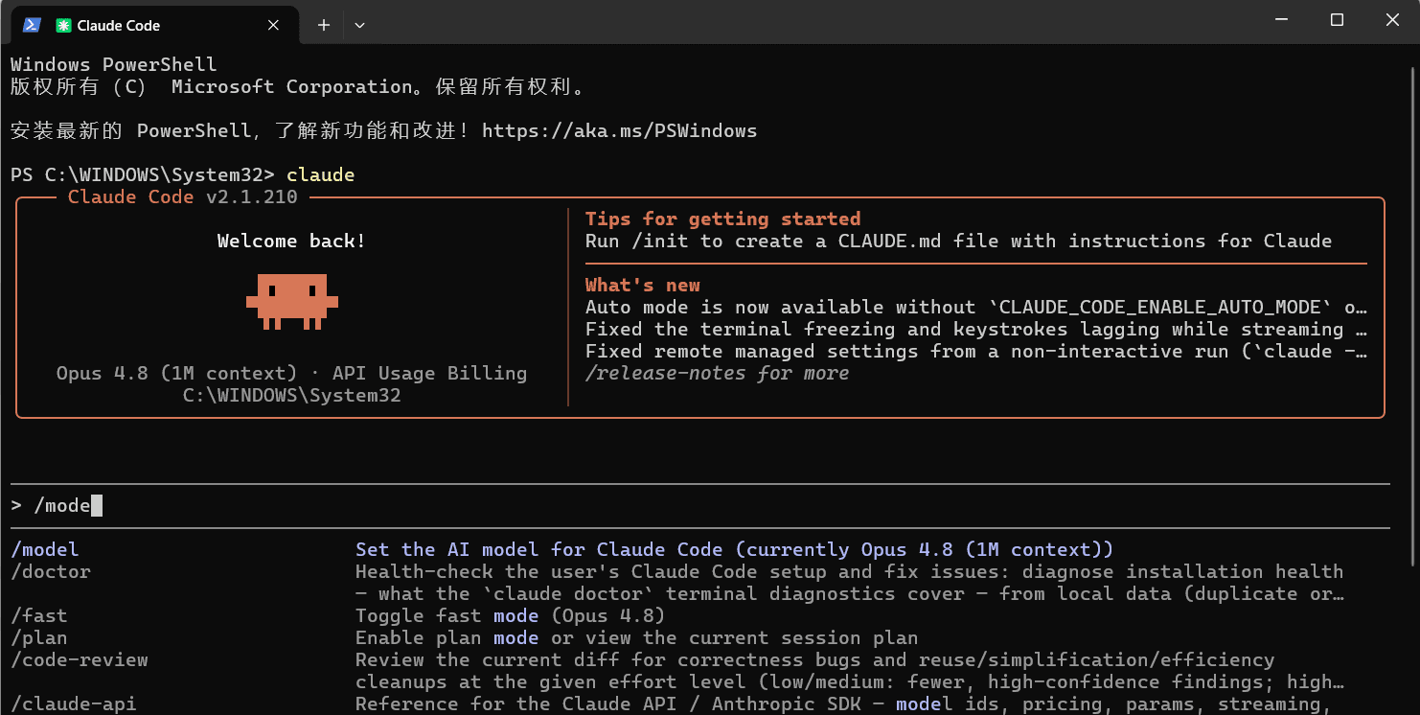
Task: Minimize the terminal window
Action: point(1281,20)
